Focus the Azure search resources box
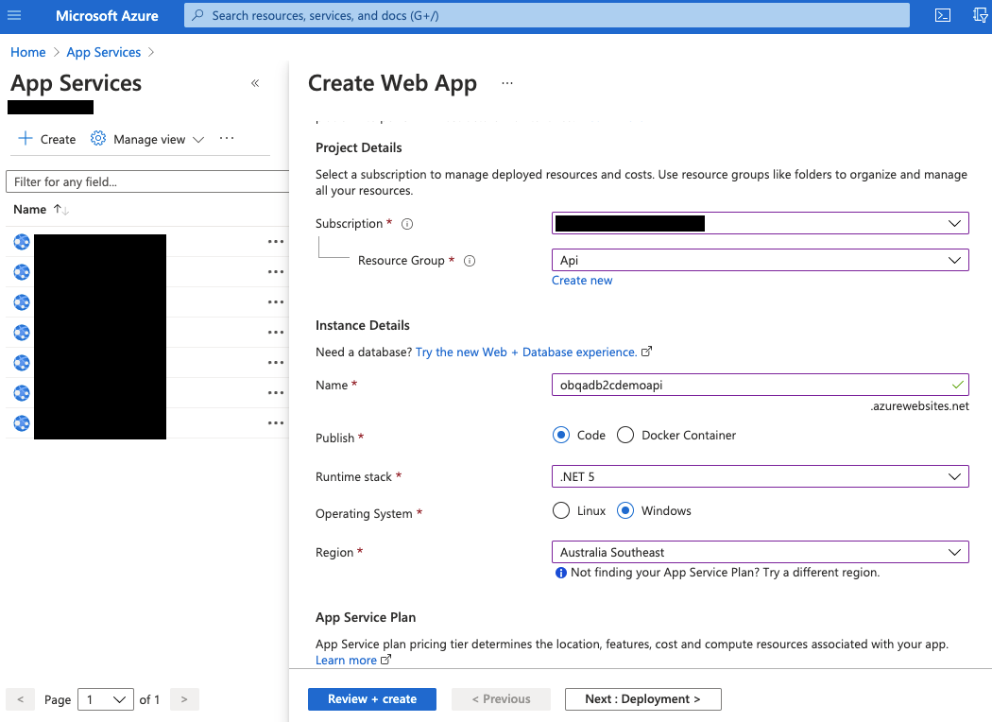 (547, 15)
